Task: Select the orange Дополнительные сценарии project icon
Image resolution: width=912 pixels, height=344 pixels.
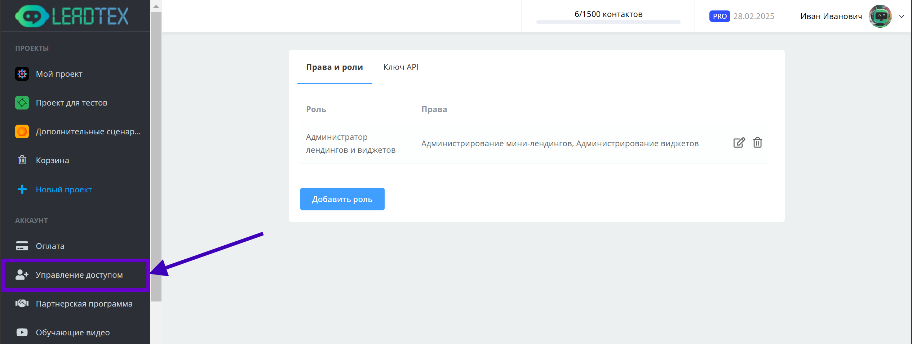Action: coord(22,131)
